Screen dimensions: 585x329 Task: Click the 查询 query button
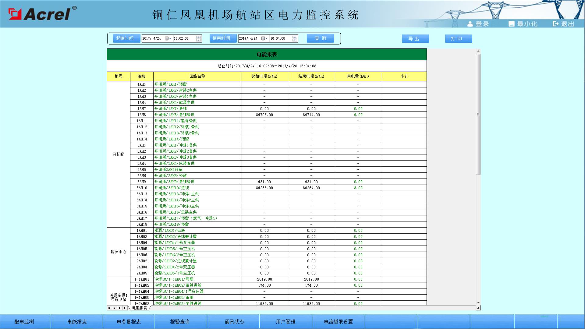[320, 38]
